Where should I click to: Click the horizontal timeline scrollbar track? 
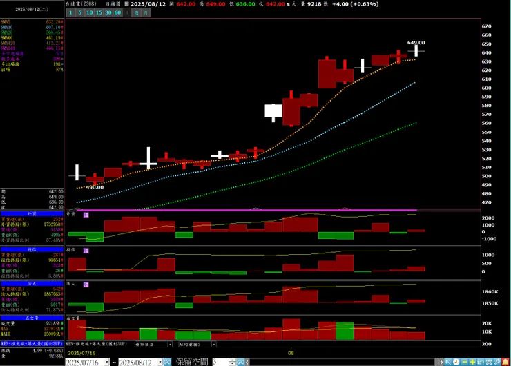344,362
